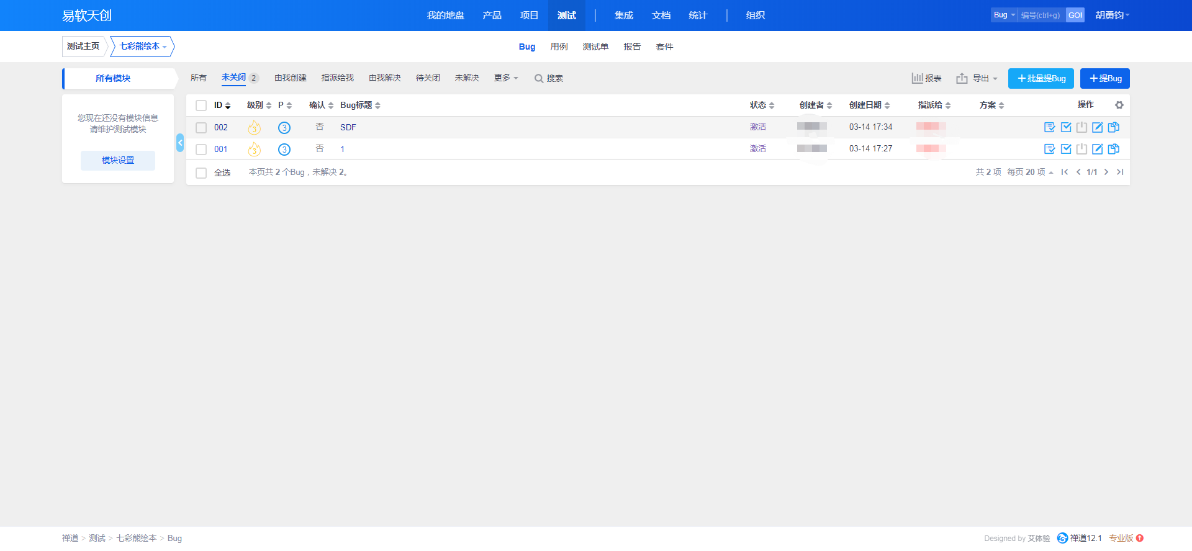This screenshot has height=551, width=1192.
Task: Click the edit pencil icon for bug 001
Action: tap(1098, 149)
